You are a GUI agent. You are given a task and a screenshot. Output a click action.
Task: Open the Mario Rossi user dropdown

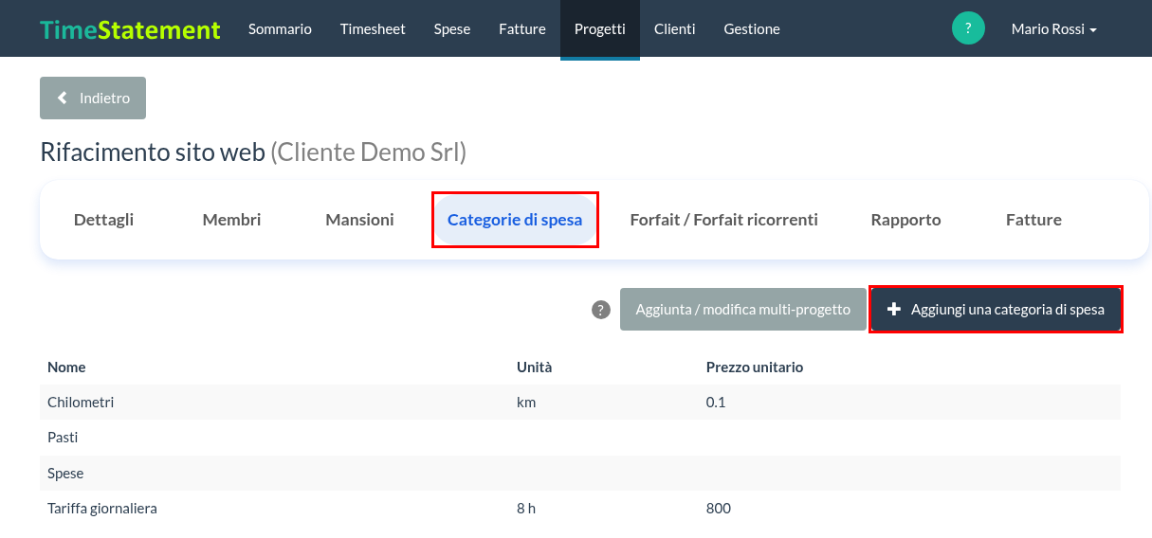[x=1053, y=29]
